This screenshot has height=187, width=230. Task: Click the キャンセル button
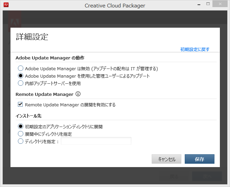[x=167, y=159]
